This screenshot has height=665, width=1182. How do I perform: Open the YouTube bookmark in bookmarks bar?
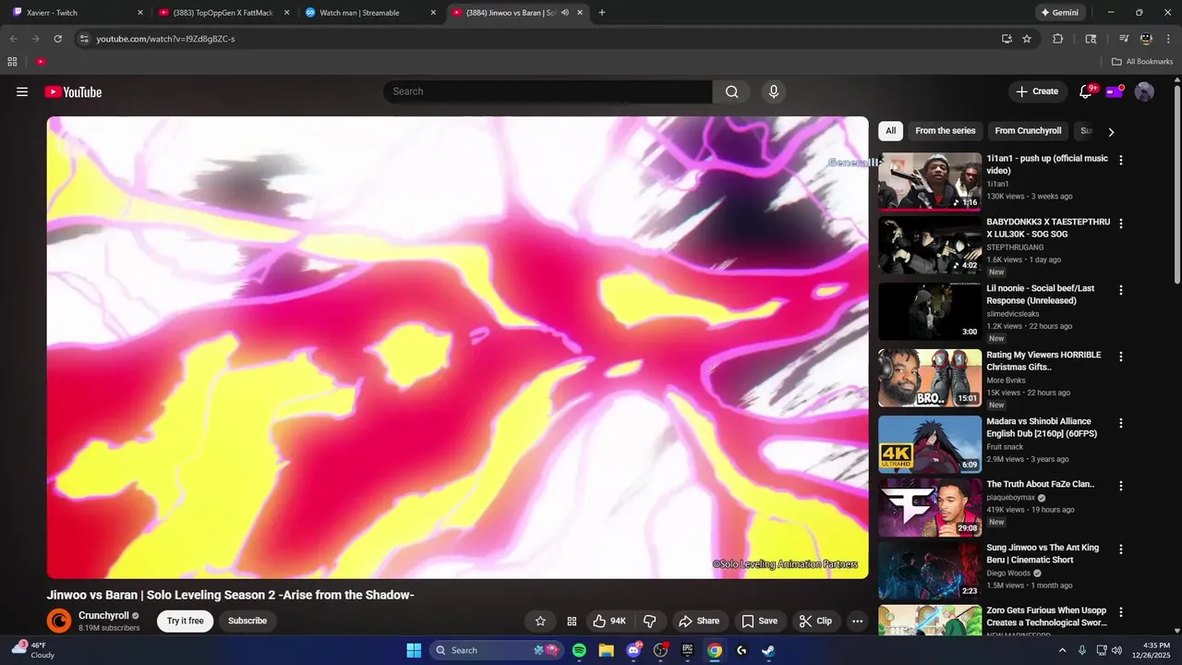tap(41, 62)
